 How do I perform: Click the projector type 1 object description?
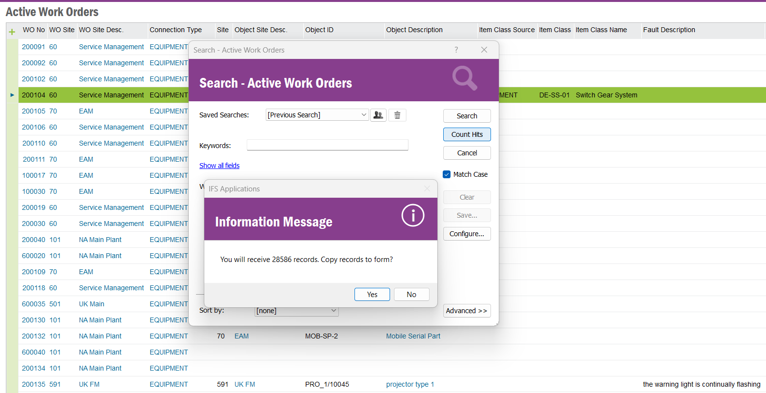(x=410, y=384)
